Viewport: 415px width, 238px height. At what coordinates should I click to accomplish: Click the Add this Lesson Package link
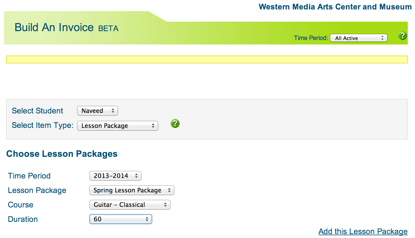(363, 231)
